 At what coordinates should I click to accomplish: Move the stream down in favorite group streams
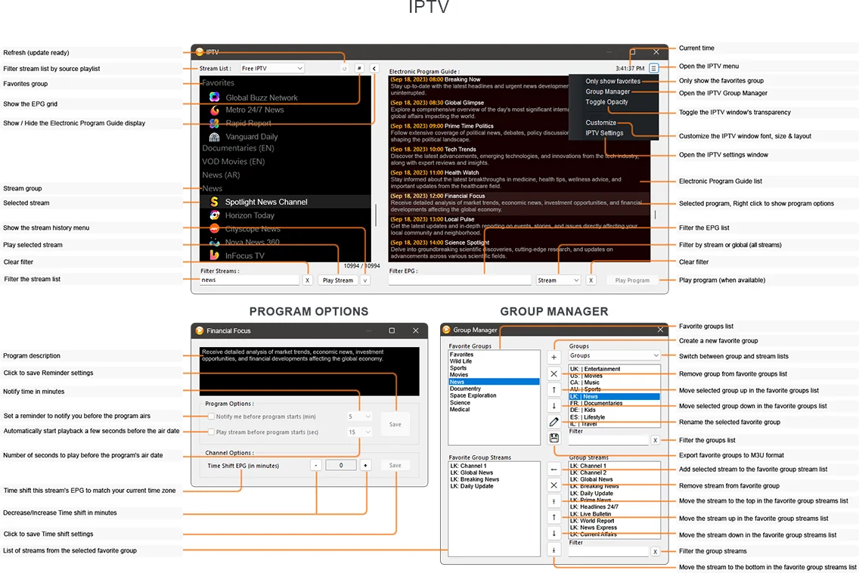pyautogui.click(x=554, y=533)
